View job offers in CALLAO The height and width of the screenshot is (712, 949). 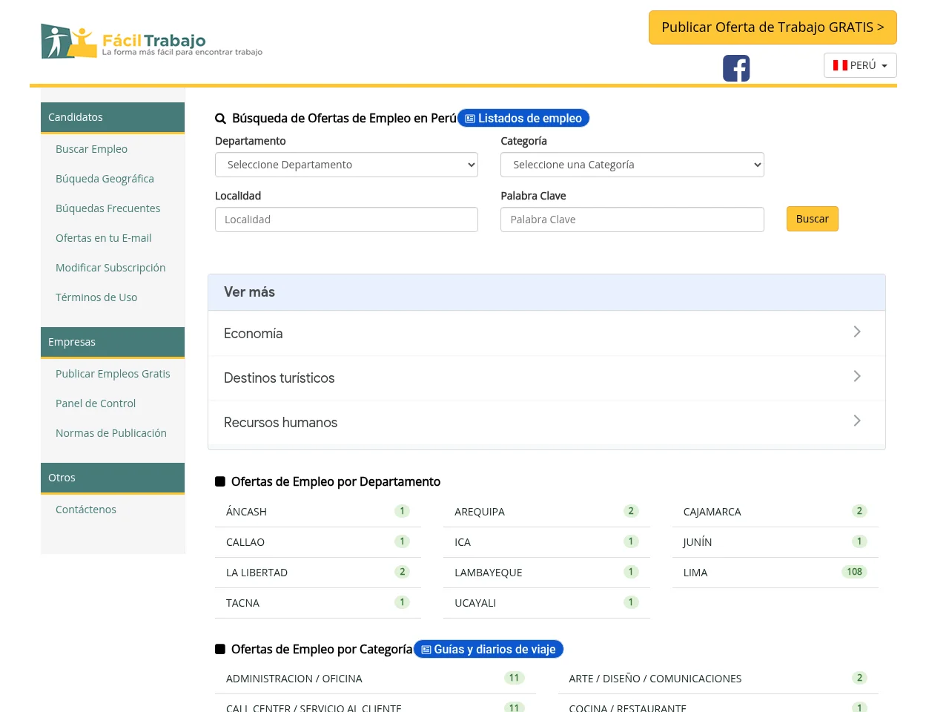pyautogui.click(x=318, y=542)
